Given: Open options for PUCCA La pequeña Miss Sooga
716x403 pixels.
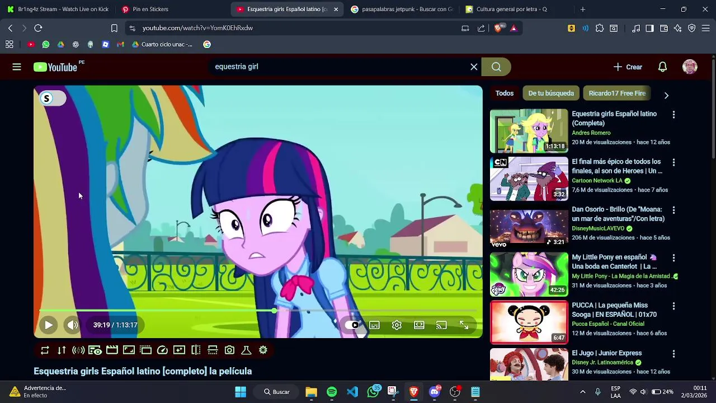Looking at the screenshot, I should tap(673, 306).
